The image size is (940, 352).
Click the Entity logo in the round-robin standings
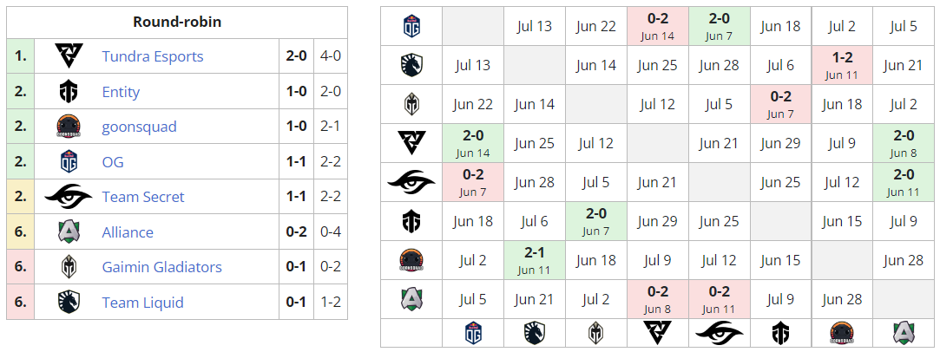tap(69, 92)
